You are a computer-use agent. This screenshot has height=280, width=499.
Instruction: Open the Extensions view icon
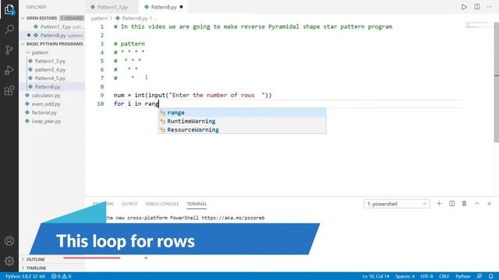pyautogui.click(x=9, y=90)
